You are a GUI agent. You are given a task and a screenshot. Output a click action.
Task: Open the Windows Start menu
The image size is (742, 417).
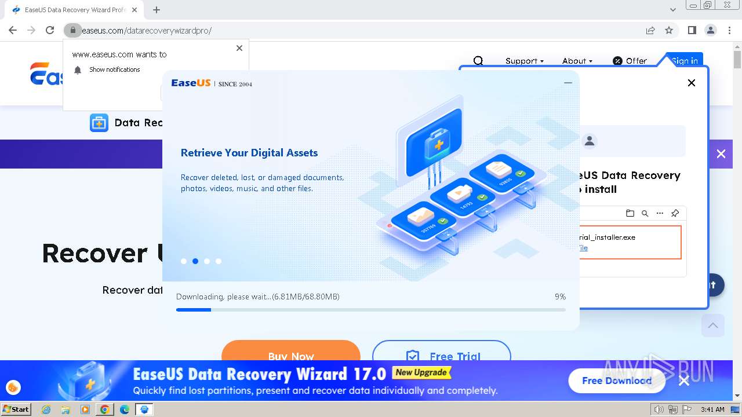point(16,409)
